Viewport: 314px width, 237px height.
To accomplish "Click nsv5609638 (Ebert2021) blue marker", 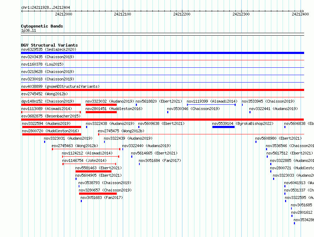I will 139,127.
